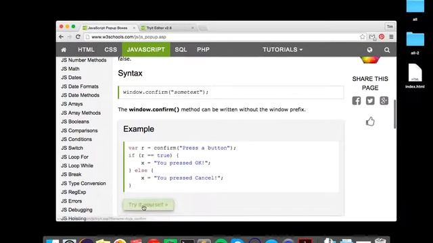Open JS Conditions link
Image resolution: width=433 pixels, height=243 pixels.
(76, 139)
